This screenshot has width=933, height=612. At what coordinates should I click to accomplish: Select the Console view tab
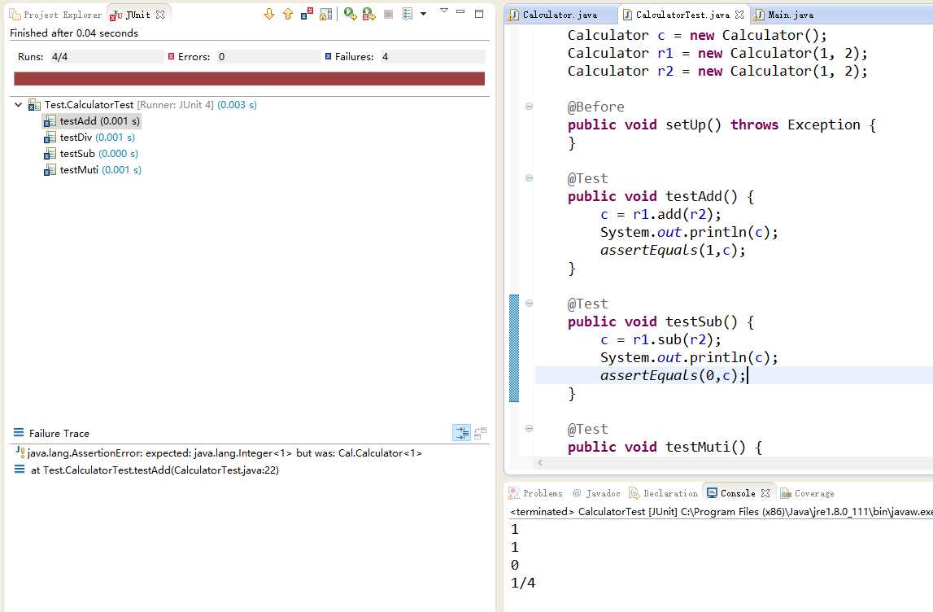730,493
